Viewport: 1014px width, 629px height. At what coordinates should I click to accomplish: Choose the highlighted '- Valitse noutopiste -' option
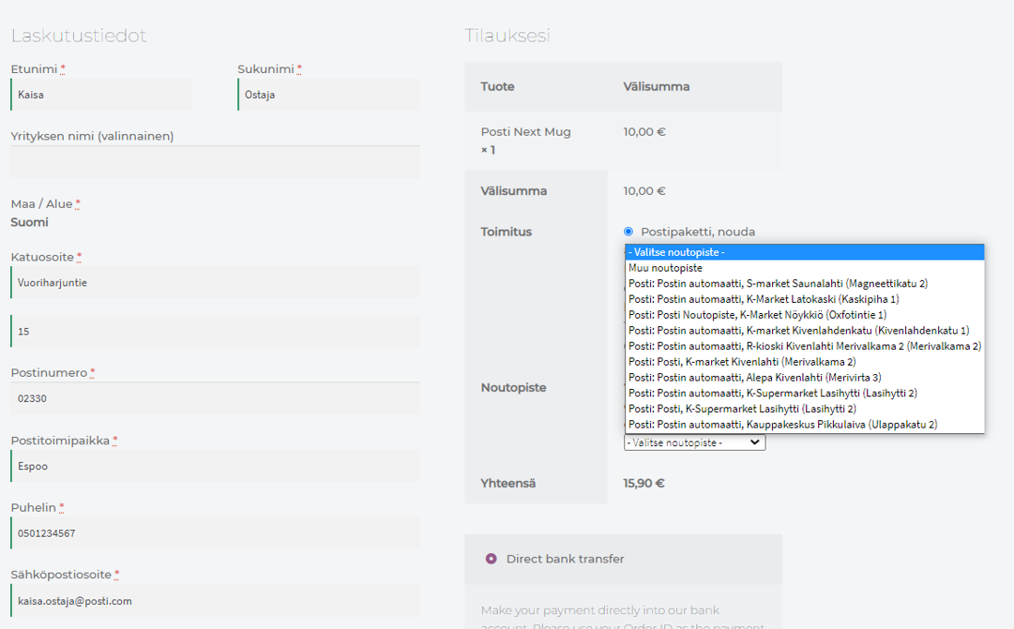pos(805,252)
